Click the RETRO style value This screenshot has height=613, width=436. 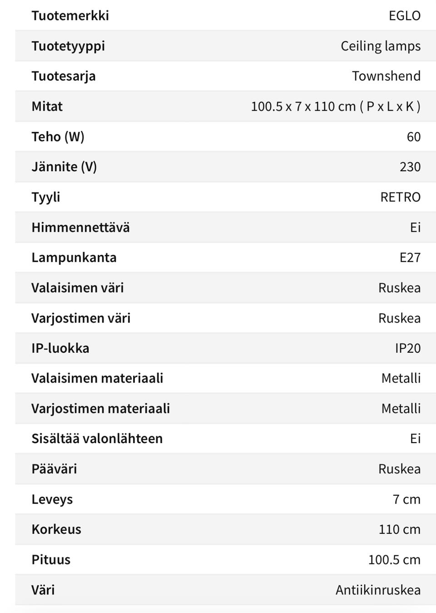(x=400, y=197)
